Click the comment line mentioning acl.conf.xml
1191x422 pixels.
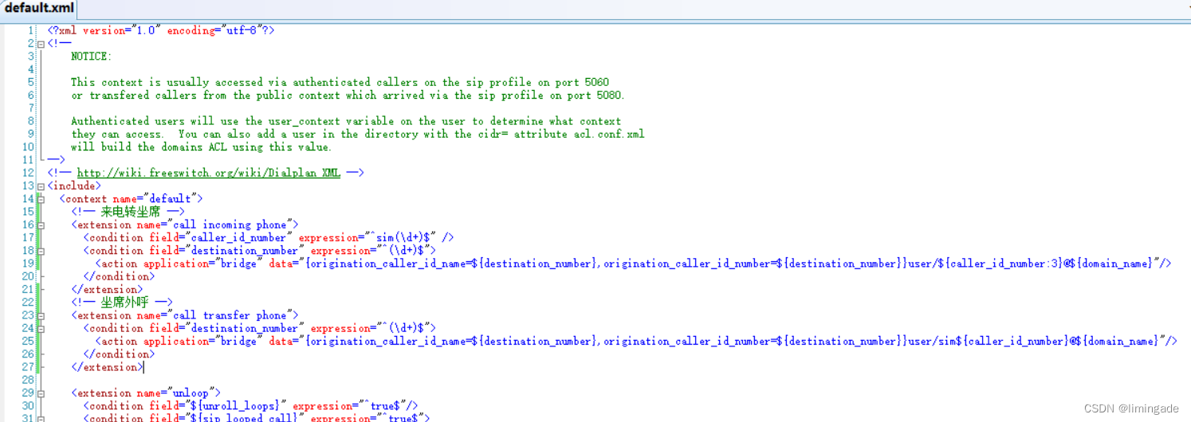point(357,135)
